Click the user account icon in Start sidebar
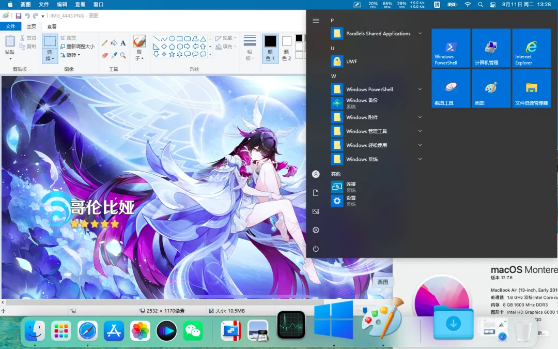Image resolution: width=558 pixels, height=349 pixels. (316, 174)
